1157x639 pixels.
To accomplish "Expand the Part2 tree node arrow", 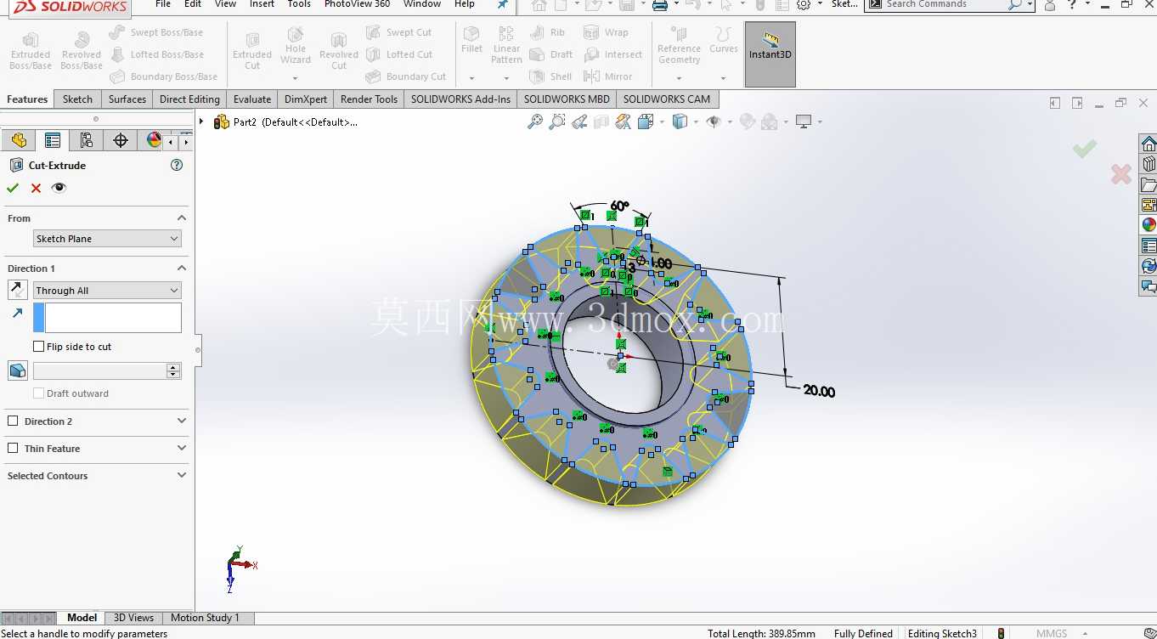I will (x=202, y=122).
